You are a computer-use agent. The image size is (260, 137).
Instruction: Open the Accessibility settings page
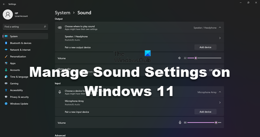[x=25, y=90]
